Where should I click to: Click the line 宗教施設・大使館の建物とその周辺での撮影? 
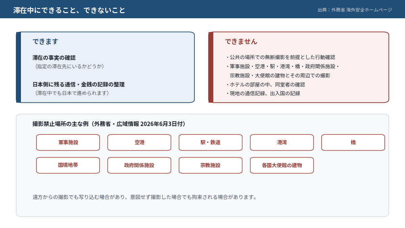(280, 75)
